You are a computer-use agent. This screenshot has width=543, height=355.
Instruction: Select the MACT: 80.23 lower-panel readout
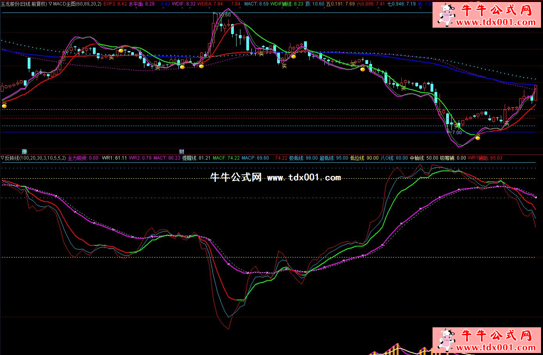click(167, 158)
